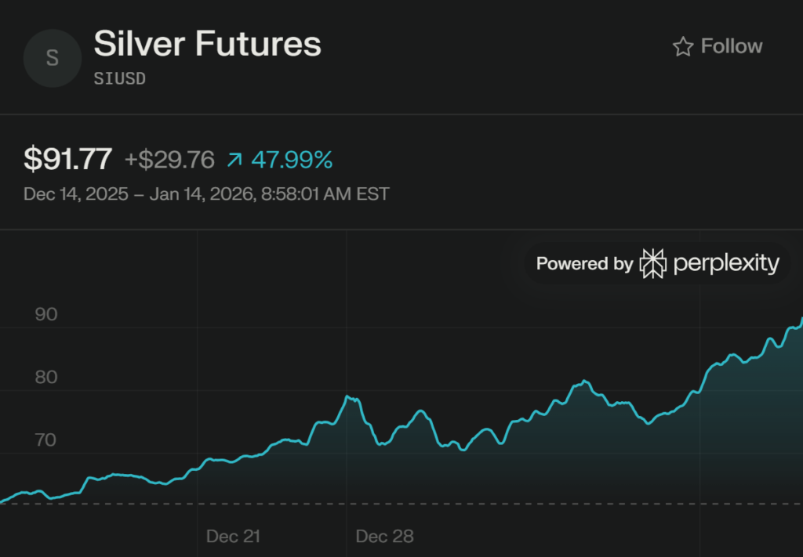This screenshot has width=803, height=557.
Task: Click the 70 y-axis label
Action: [x=46, y=440]
